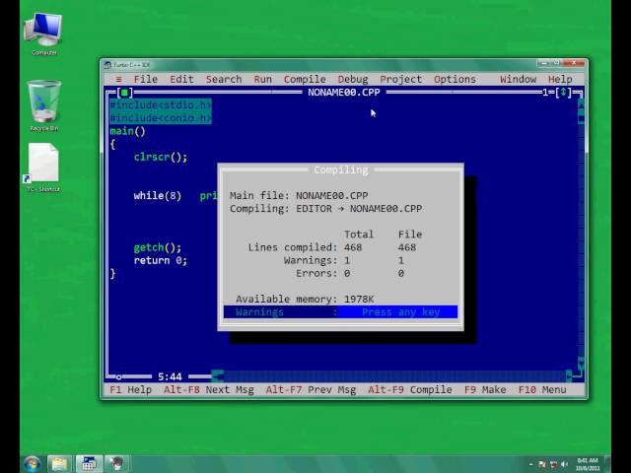Viewport: 631px width, 473px height.
Task: Click 'Available memory: 1978K' text
Action: point(305,300)
